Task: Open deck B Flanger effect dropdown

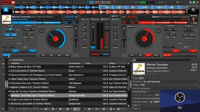Action: (171, 30)
